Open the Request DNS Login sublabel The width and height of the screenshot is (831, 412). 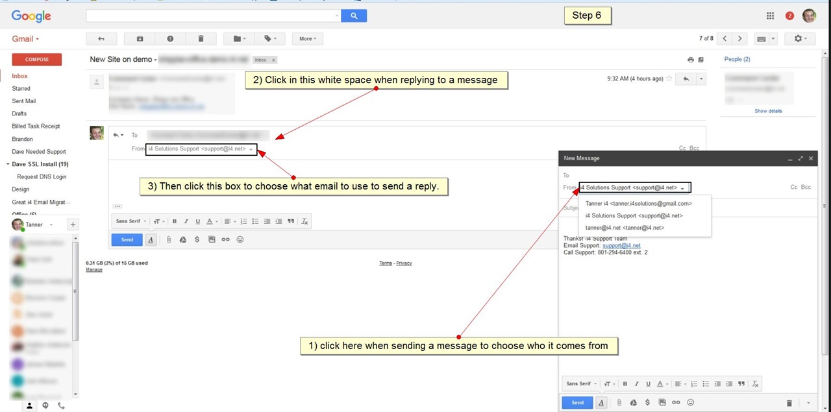[42, 176]
